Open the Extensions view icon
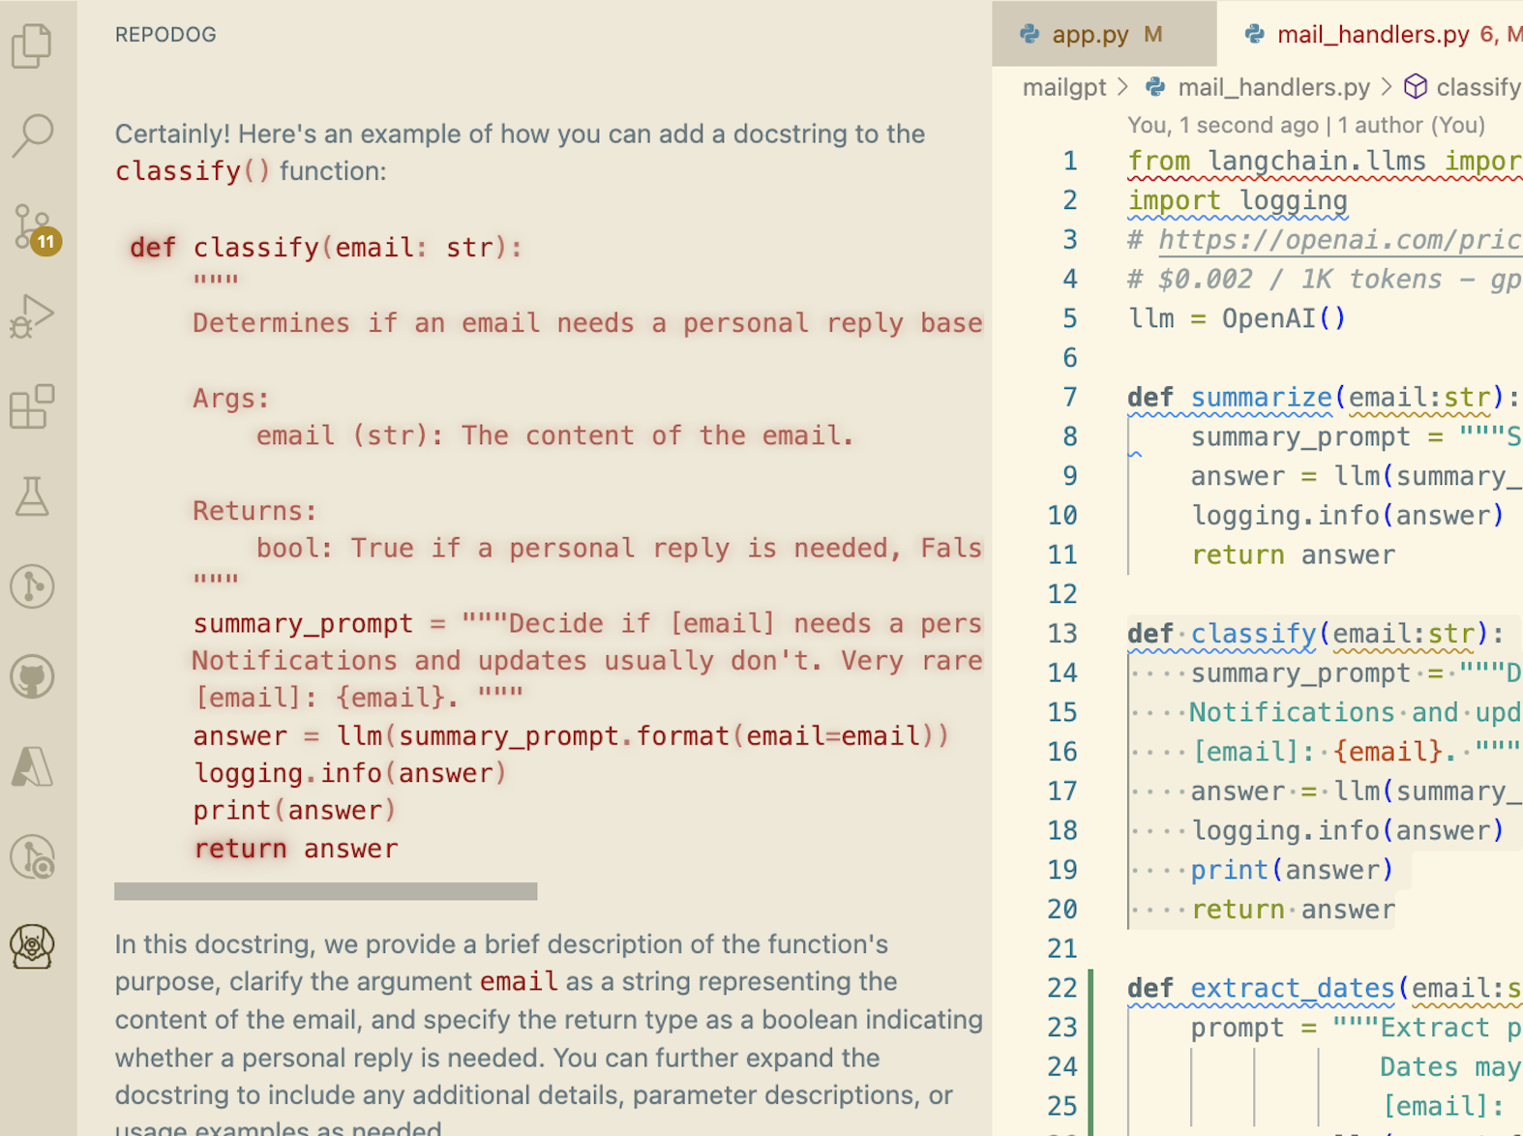 pyautogui.click(x=32, y=406)
